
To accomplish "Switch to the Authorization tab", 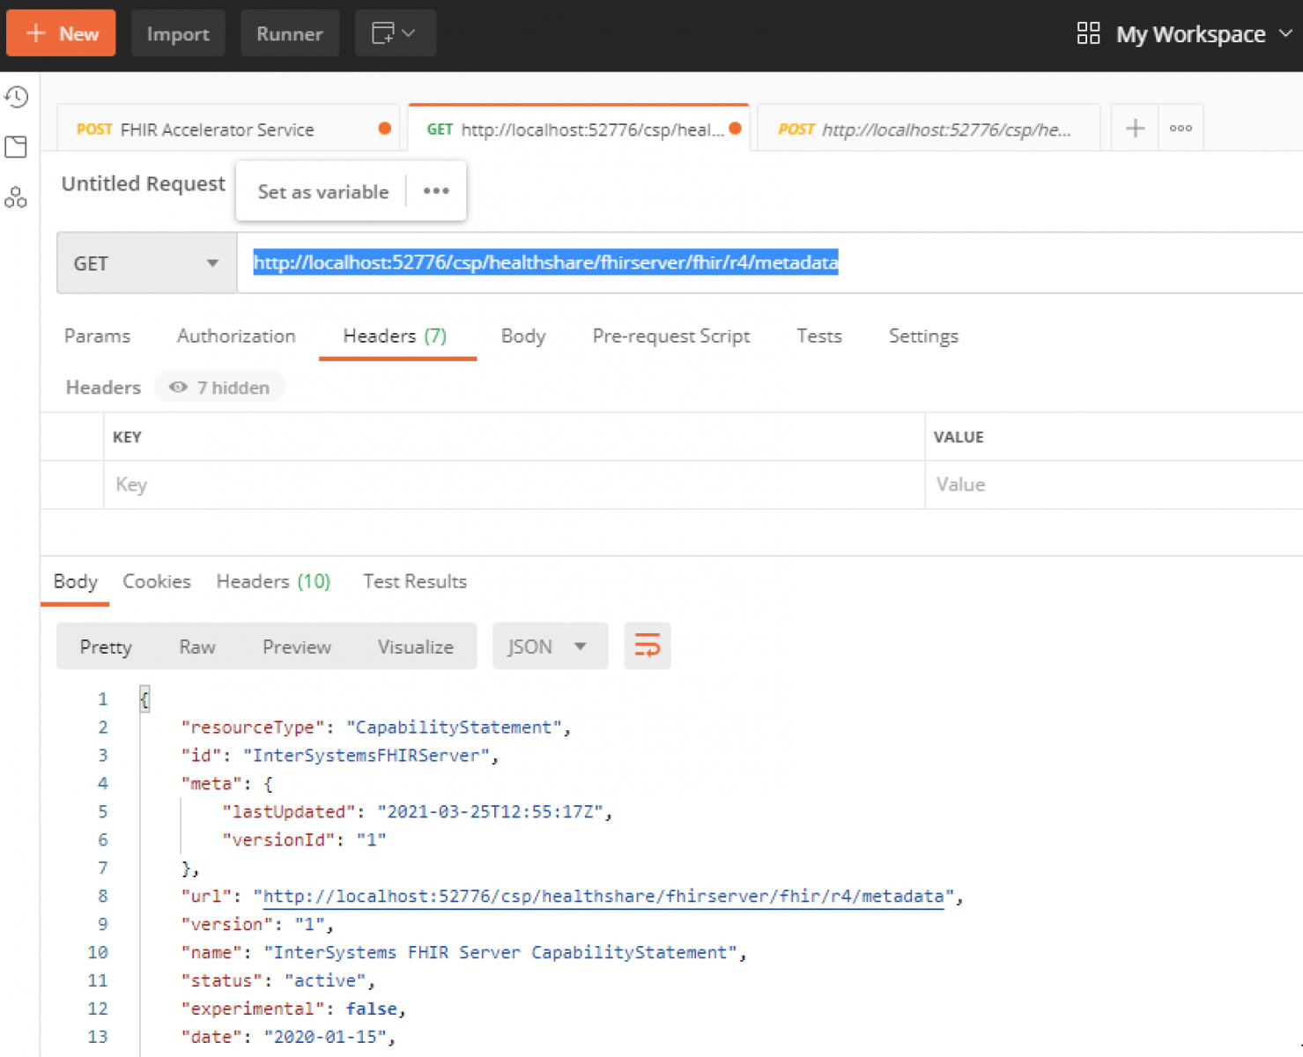I will tap(236, 336).
